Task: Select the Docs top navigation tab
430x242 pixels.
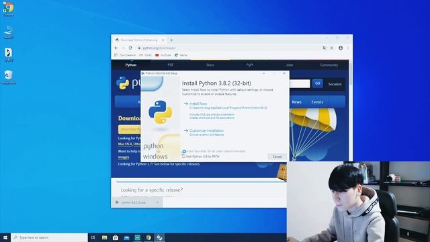Action: click(210, 65)
